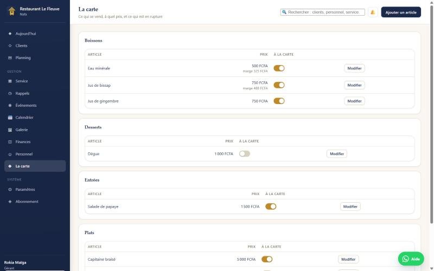Click the Entrées section heading
The image size is (434, 271).
92,180
